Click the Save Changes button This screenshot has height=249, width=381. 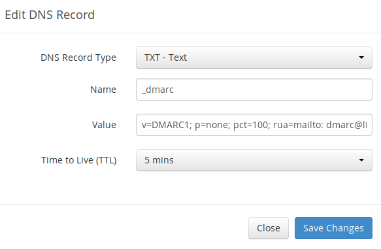tap(333, 228)
